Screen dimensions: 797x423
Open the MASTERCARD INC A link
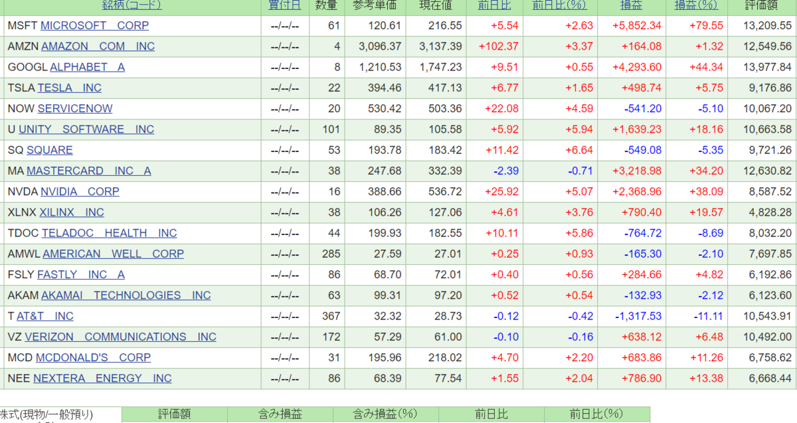[89, 171]
